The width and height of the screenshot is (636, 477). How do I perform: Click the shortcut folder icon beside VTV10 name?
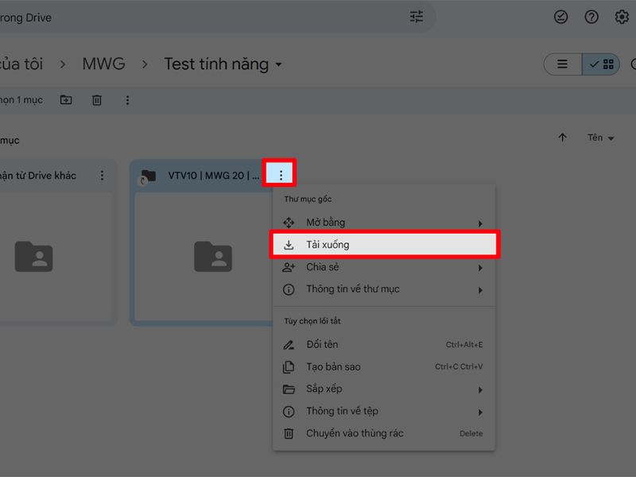coord(148,176)
